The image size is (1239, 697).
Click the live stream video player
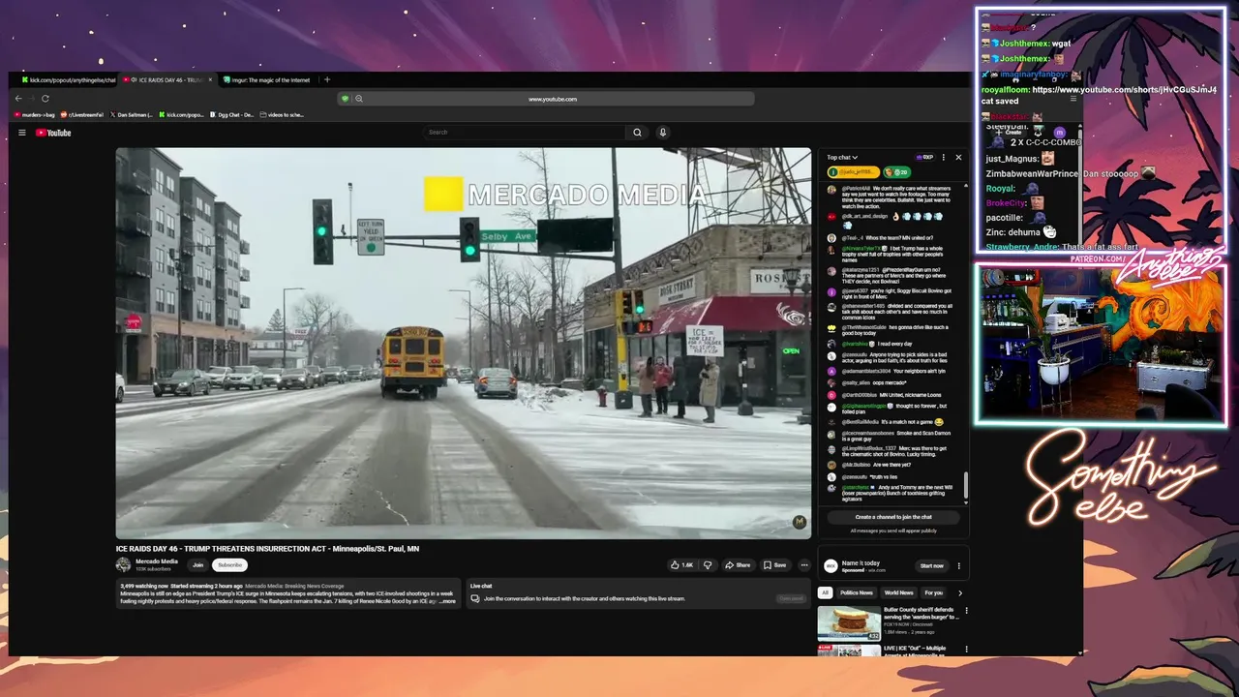point(463,343)
